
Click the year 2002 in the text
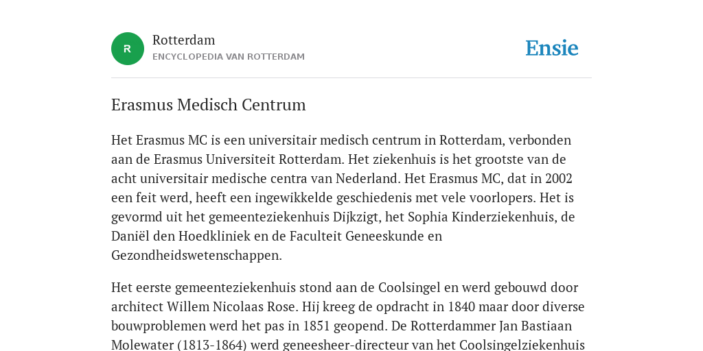559,179
